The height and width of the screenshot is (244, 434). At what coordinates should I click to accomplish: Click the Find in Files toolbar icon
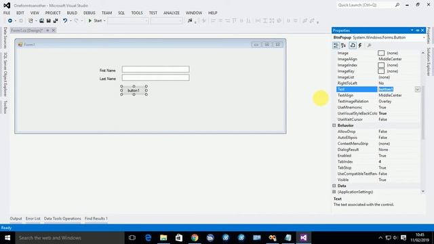point(190,21)
